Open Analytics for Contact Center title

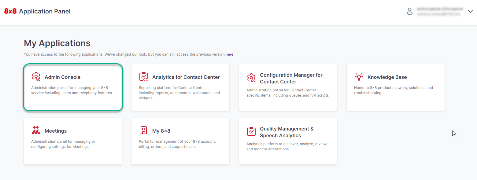pos(186,77)
